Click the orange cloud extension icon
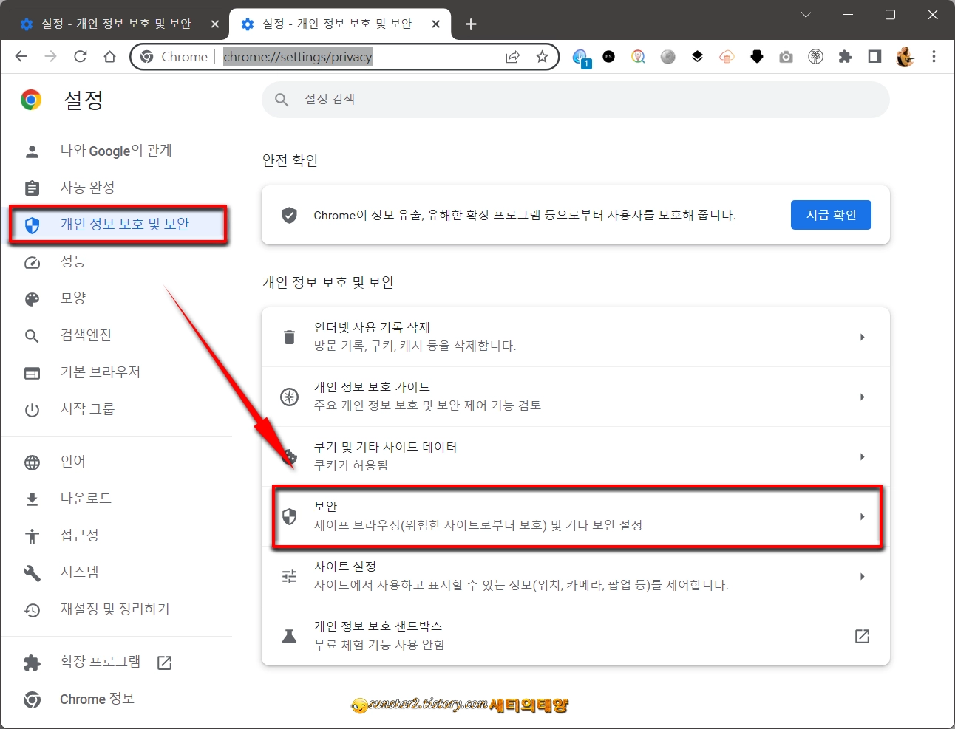955x729 pixels. click(727, 56)
